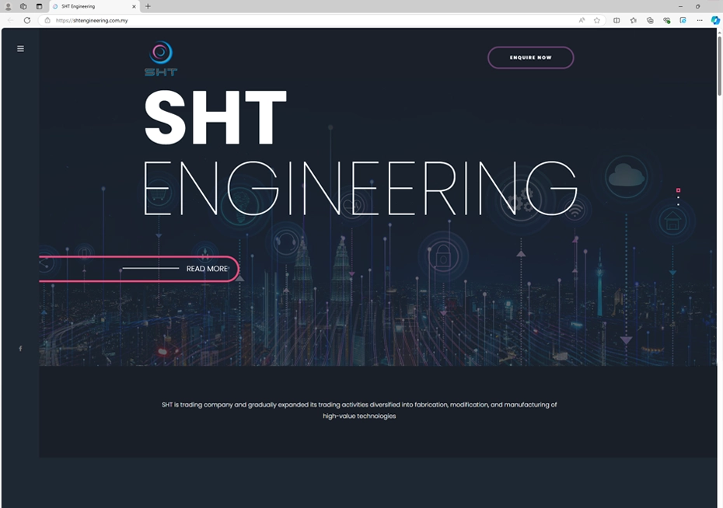723x508 pixels.
Task: Open the Workspaces icon
Action: click(x=23, y=6)
